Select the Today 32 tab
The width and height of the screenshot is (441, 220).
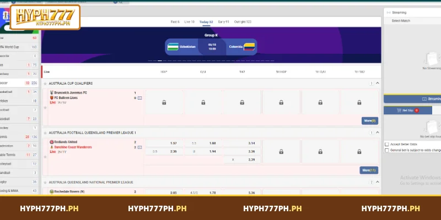click(206, 22)
